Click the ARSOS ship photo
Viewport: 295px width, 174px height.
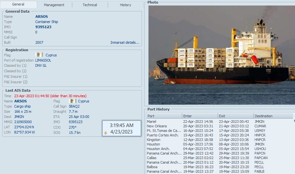(x=222, y=55)
